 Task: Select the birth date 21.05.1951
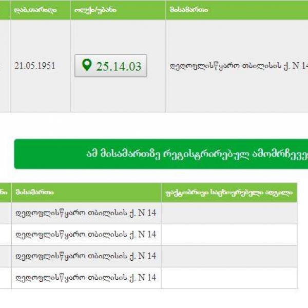point(35,66)
